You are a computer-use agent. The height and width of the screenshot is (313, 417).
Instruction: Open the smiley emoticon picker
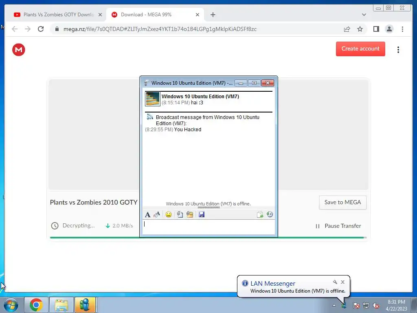click(168, 214)
